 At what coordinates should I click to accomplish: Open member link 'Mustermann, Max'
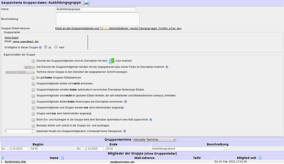pos(15,162)
